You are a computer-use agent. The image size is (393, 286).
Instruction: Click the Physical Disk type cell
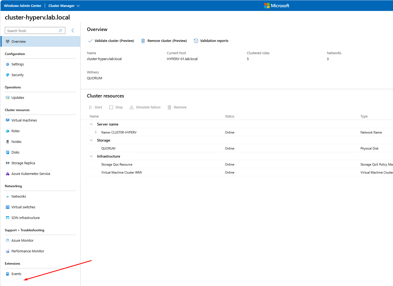(370, 148)
